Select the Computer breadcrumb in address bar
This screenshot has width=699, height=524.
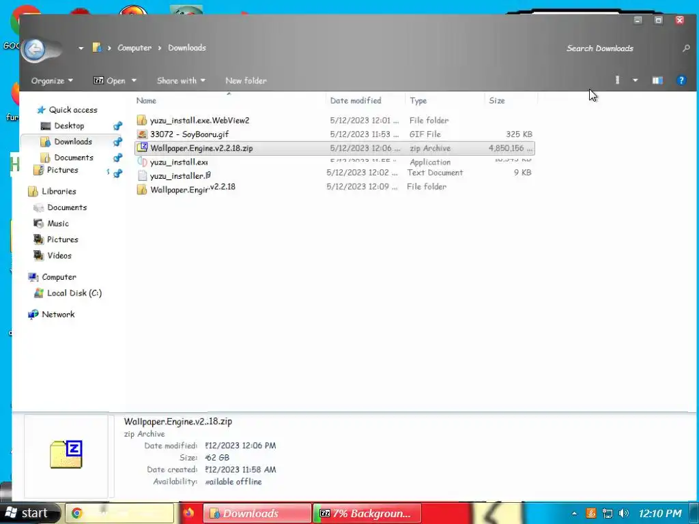coord(134,48)
